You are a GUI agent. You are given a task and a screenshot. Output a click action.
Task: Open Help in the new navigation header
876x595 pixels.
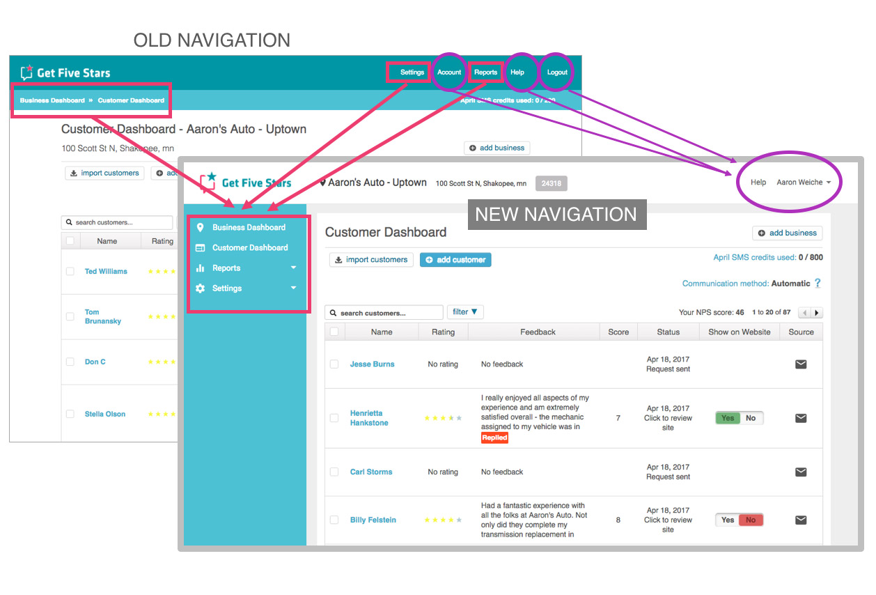coord(758,183)
